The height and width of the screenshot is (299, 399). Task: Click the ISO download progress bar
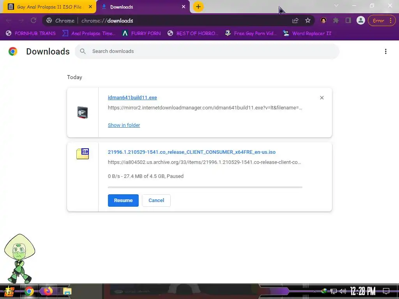coord(205,187)
